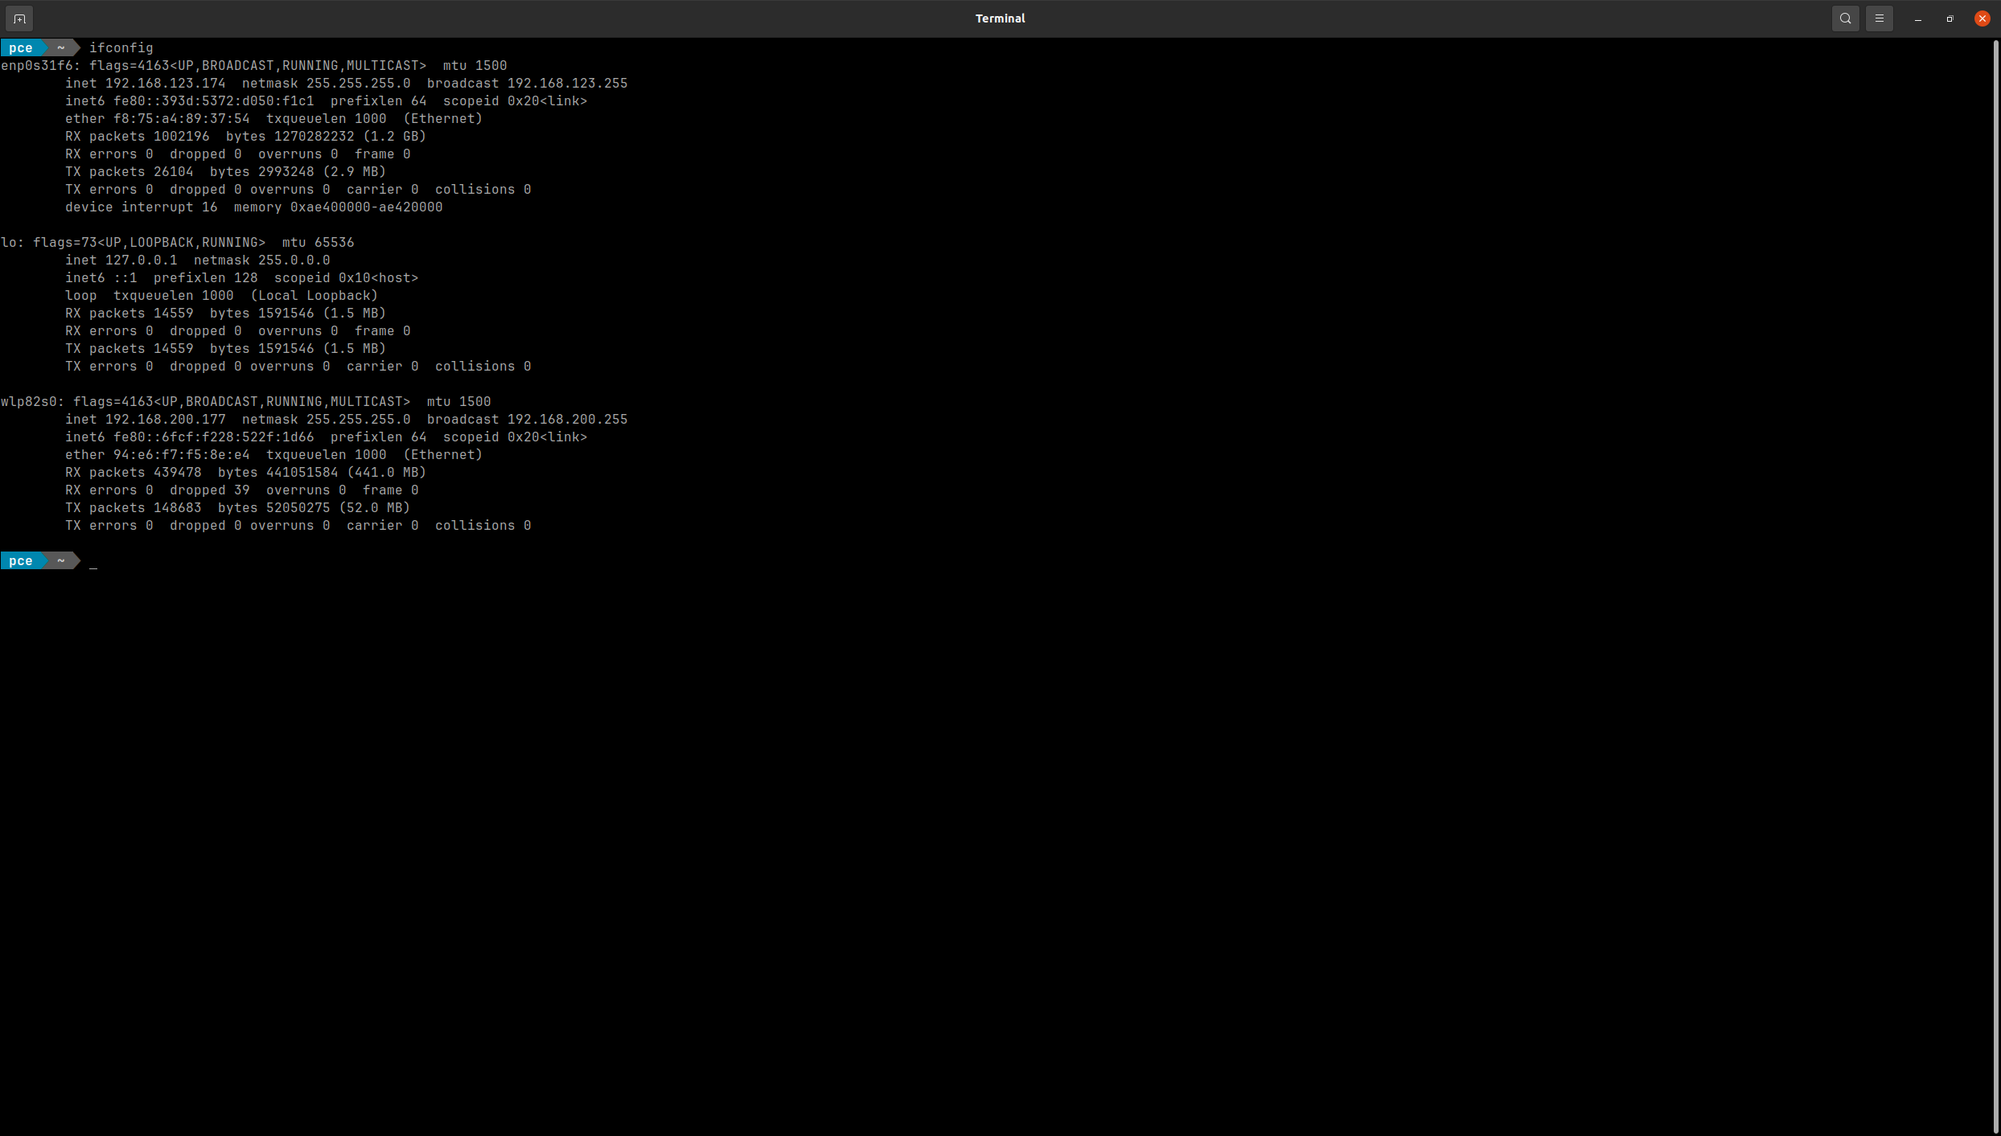Viewport: 2001px width, 1136px height.
Task: Click the enp0s31f6 interface name
Action: click(37, 66)
